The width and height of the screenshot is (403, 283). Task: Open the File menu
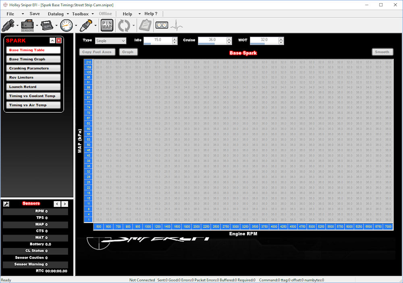point(10,14)
